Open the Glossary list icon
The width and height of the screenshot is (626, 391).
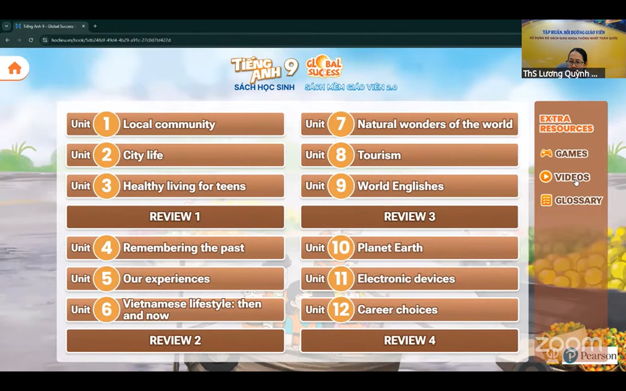[x=546, y=200]
